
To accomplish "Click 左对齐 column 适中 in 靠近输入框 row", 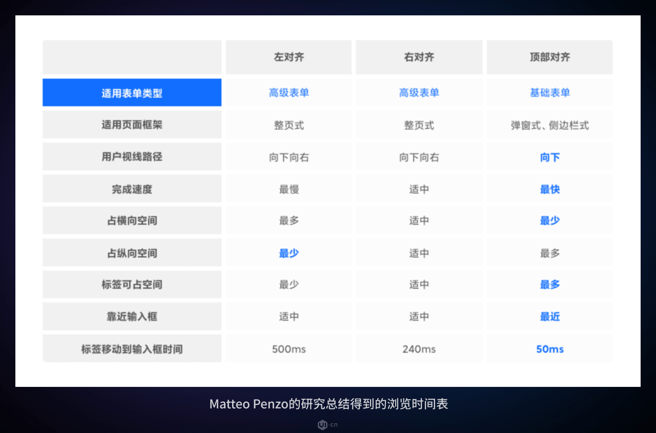I will (289, 317).
